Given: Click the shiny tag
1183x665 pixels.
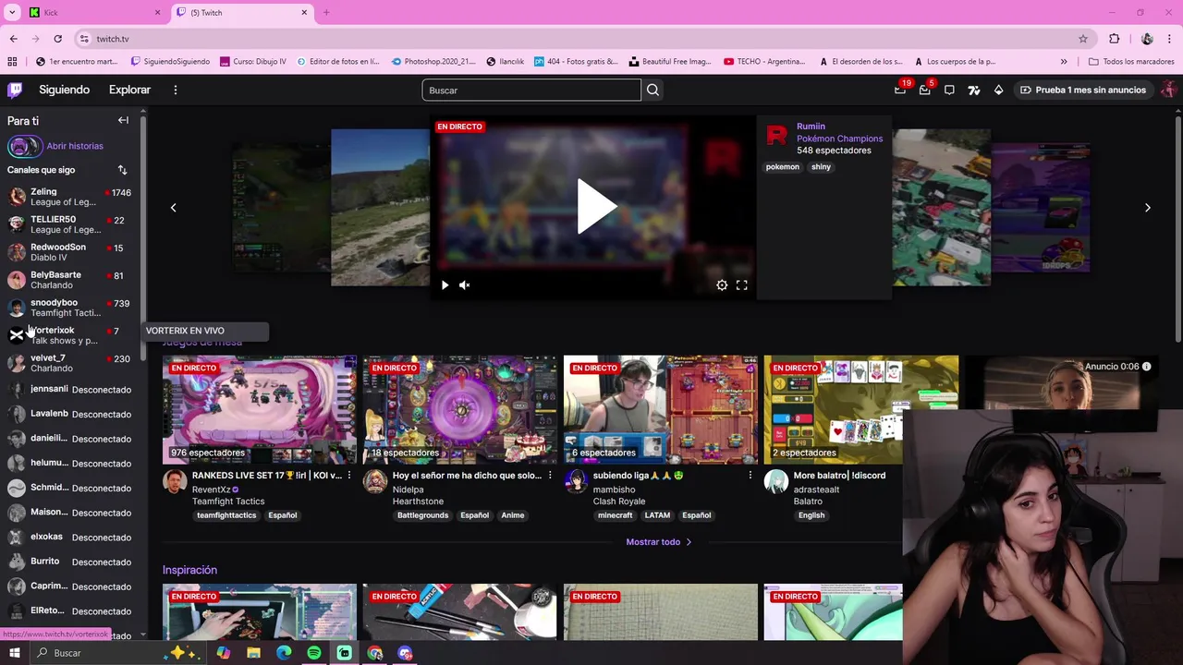Looking at the screenshot, I should (x=821, y=167).
